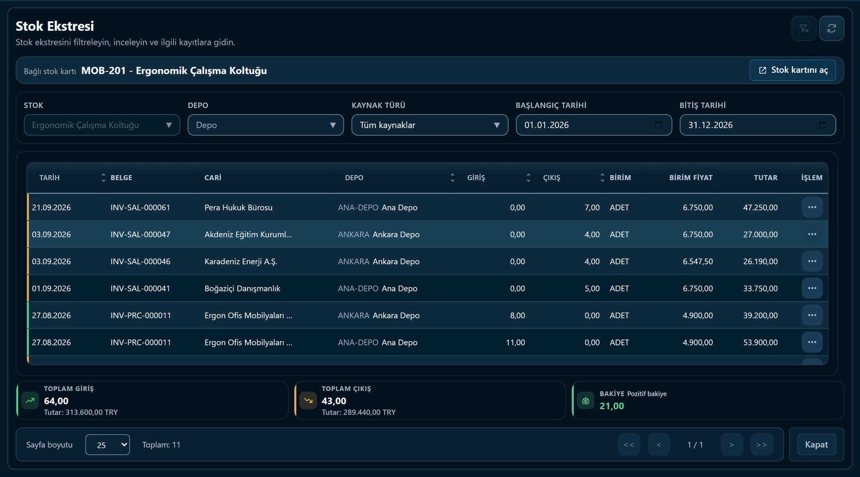Open actions menu for INV-SAL-000046 row
Image resolution: width=860 pixels, height=477 pixels.
point(812,261)
